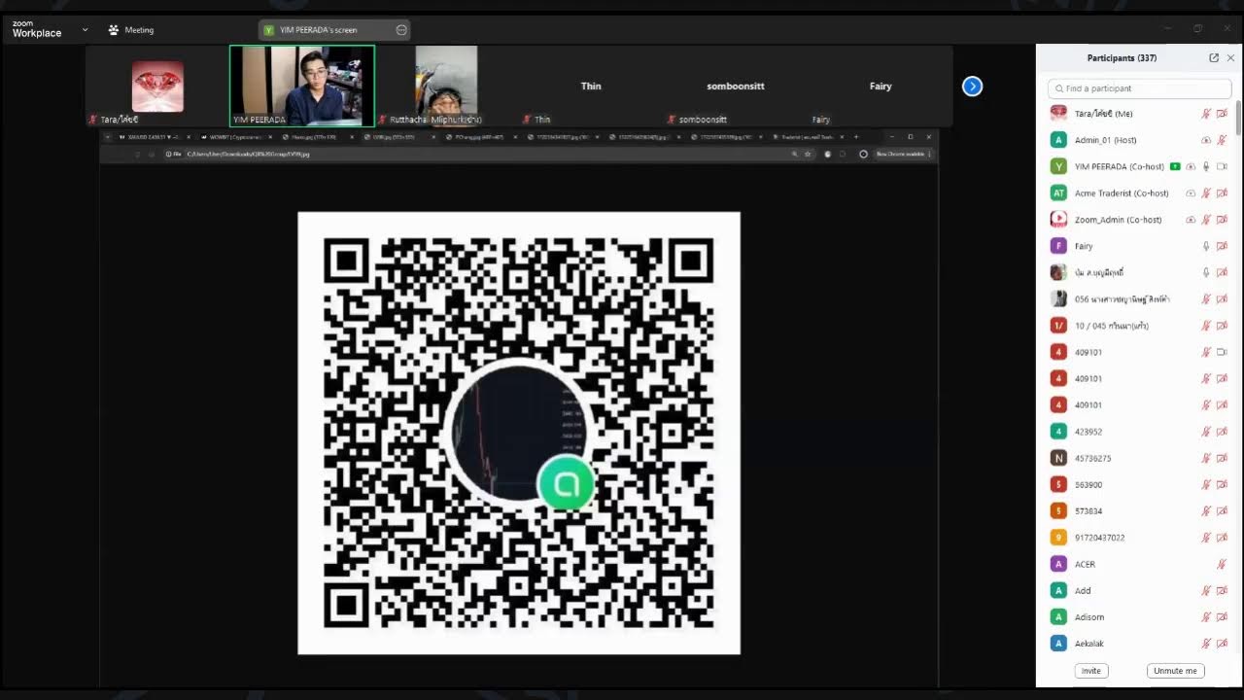Viewport: 1244px width, 700px height.
Task: Click the camera icon for YIM PEERADA
Action: 1222,166
